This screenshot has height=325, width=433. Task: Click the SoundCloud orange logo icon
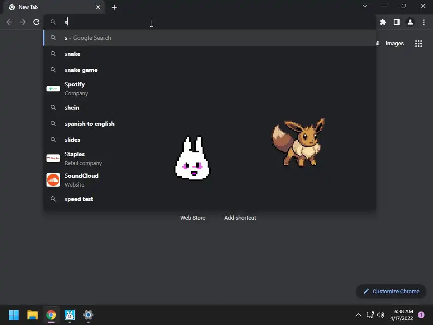[x=53, y=180]
